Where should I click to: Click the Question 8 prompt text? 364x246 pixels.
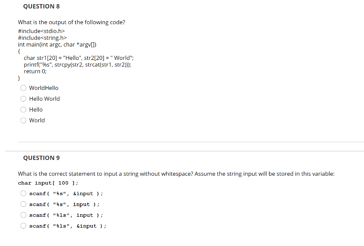71,22
